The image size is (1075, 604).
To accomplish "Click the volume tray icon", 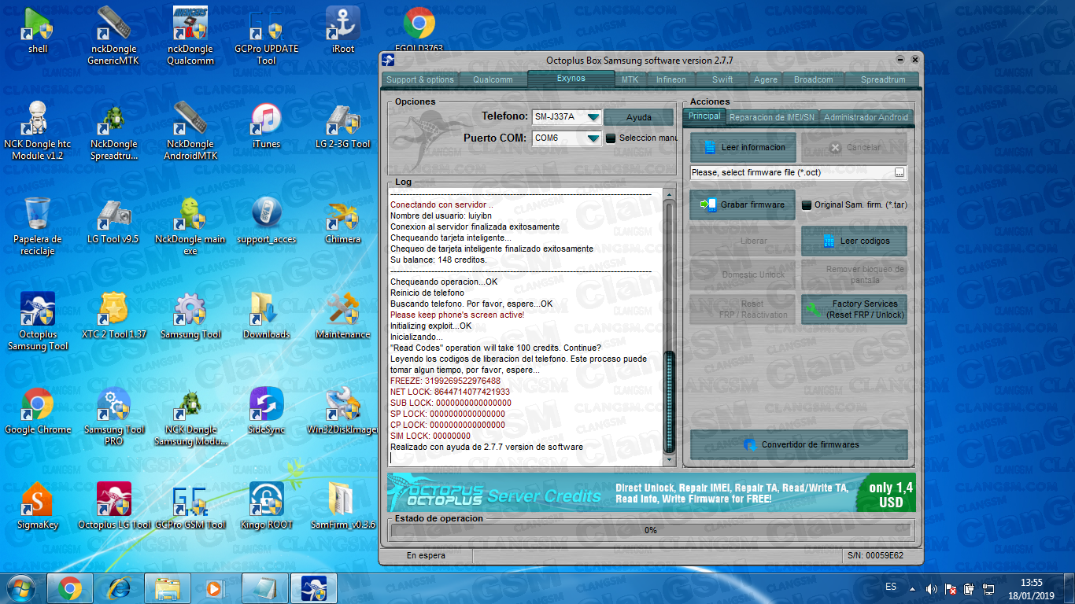I will pos(933,588).
